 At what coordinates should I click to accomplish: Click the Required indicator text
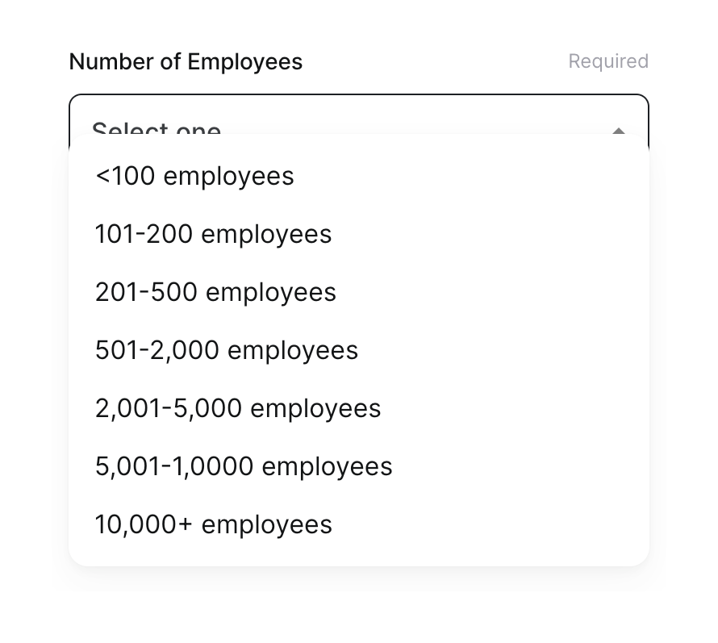click(x=608, y=61)
